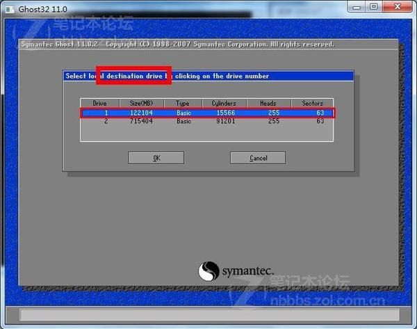Image resolution: width=417 pixels, height=329 pixels.
Task: Click the Ghost32 title bar app icon
Action: coord(10,9)
